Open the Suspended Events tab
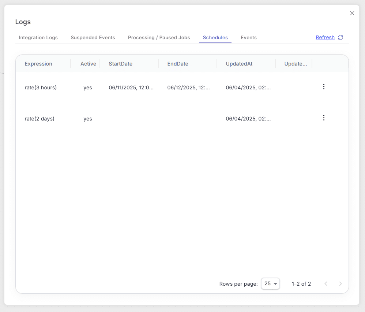 (93, 37)
